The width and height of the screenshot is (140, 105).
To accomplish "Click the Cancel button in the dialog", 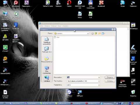I will [110, 81].
